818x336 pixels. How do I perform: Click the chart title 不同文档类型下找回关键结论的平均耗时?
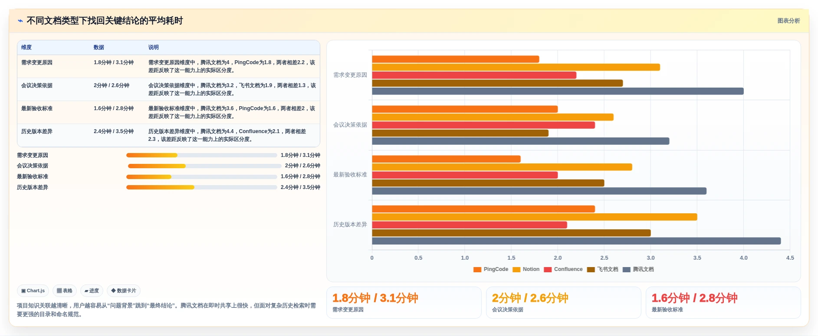pyautogui.click(x=105, y=21)
